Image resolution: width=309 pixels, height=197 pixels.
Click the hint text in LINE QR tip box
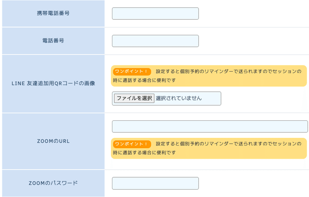point(207,76)
